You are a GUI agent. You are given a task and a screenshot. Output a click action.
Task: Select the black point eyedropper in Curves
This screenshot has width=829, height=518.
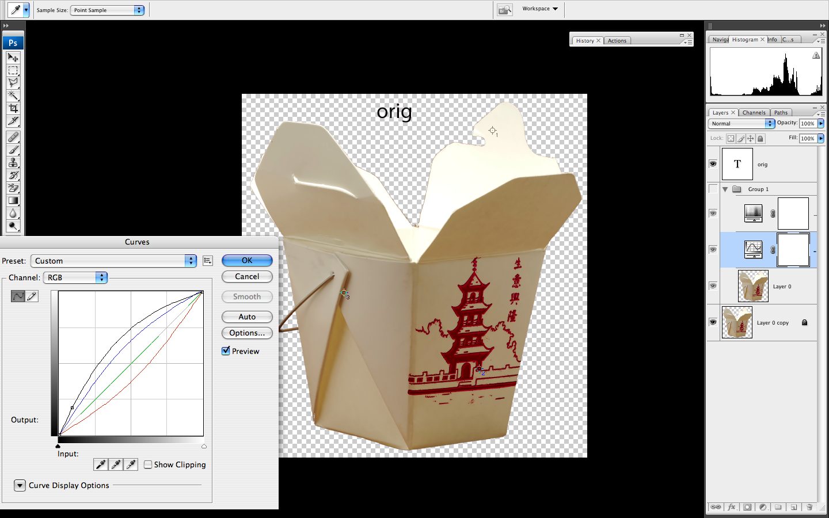[x=101, y=464]
